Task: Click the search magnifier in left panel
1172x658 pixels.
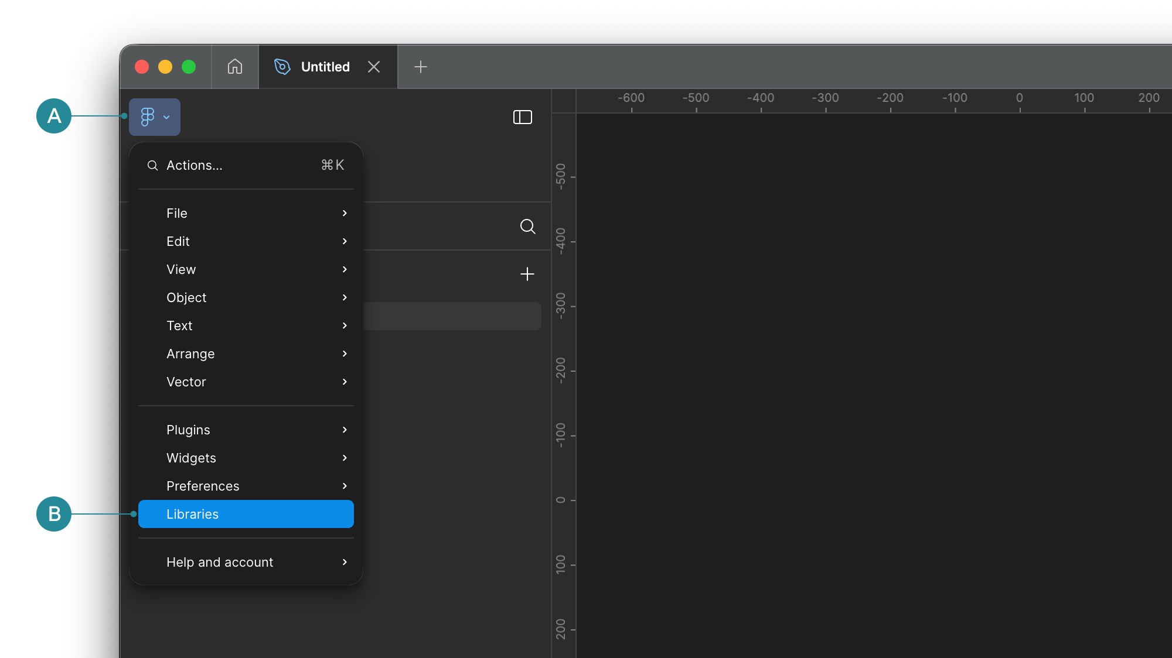Action: click(x=527, y=227)
